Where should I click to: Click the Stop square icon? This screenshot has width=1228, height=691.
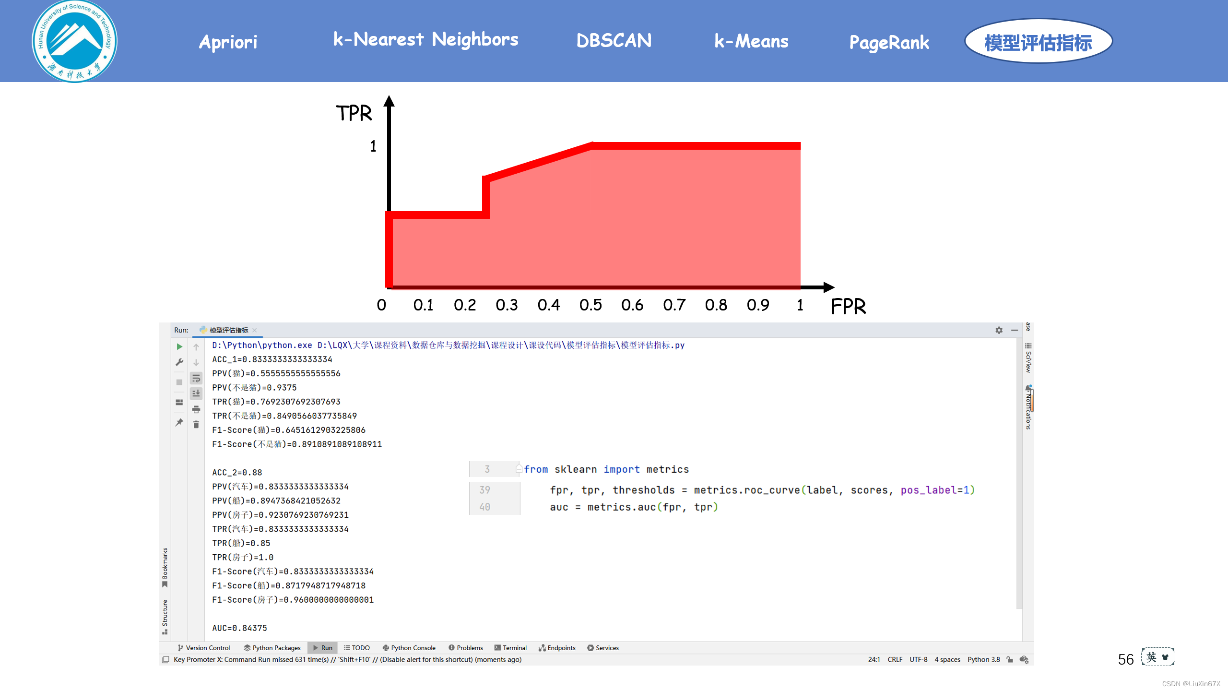[179, 382]
